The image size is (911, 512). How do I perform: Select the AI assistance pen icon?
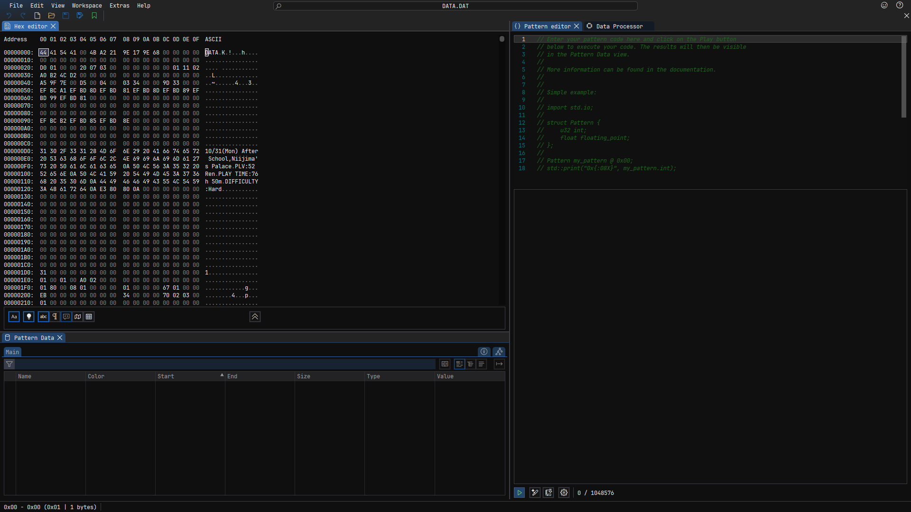point(534,493)
